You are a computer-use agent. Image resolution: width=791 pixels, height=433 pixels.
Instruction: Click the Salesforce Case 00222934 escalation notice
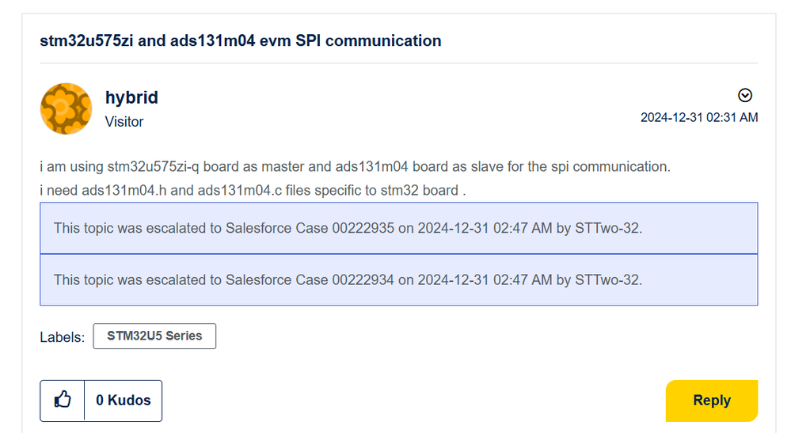[x=398, y=279]
